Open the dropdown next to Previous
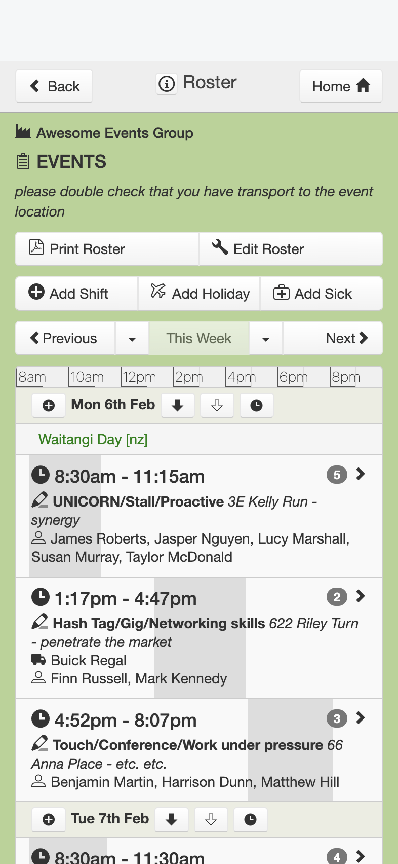Image resolution: width=398 pixels, height=864 pixels. tap(132, 339)
